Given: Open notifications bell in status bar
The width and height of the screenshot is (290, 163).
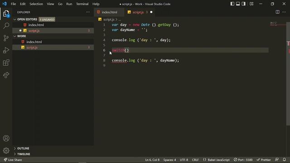Looking at the screenshot, I should pyautogui.click(x=284, y=160).
